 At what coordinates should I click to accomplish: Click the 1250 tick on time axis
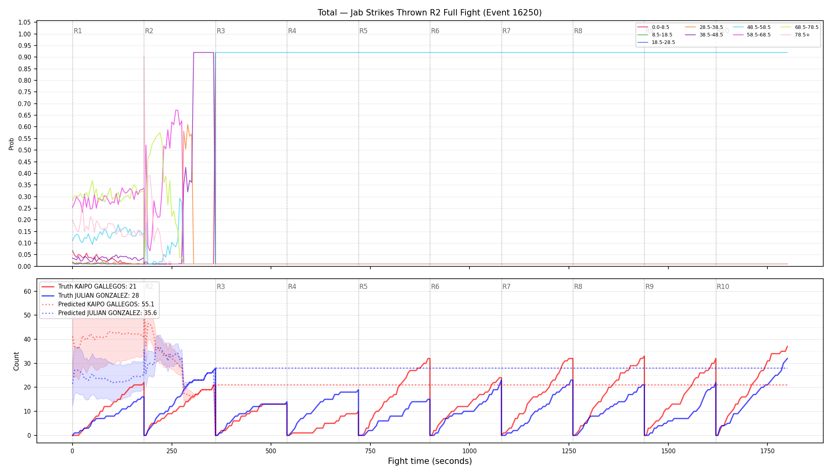pos(569,451)
